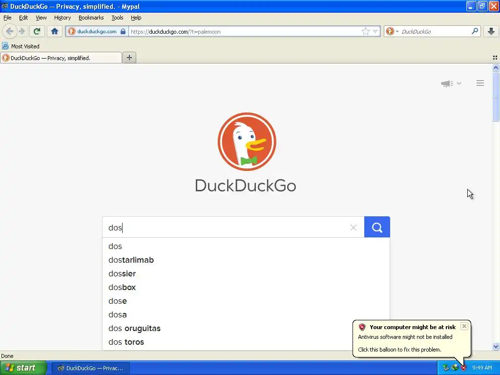Image resolution: width=500 pixels, height=375 pixels.
Task: Submit search with blue magnifier button
Action: click(x=377, y=227)
